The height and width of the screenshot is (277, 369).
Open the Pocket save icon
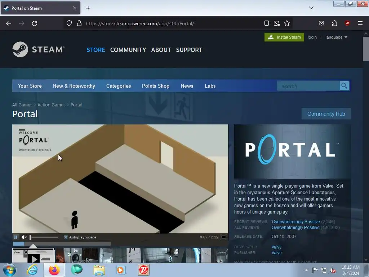(x=321, y=23)
